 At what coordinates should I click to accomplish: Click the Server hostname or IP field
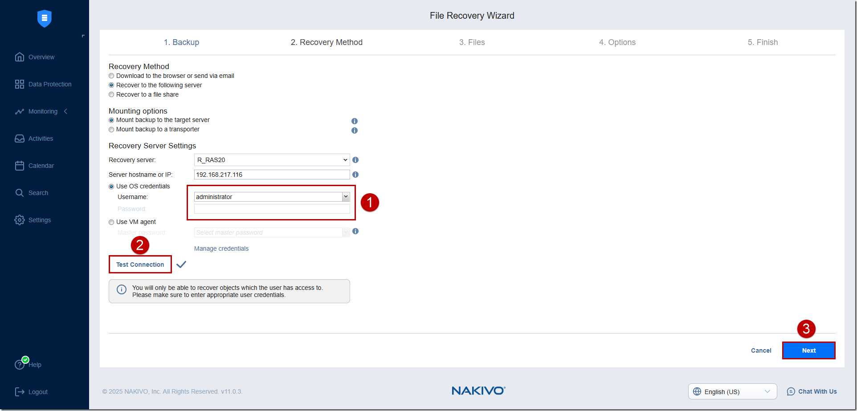click(272, 175)
